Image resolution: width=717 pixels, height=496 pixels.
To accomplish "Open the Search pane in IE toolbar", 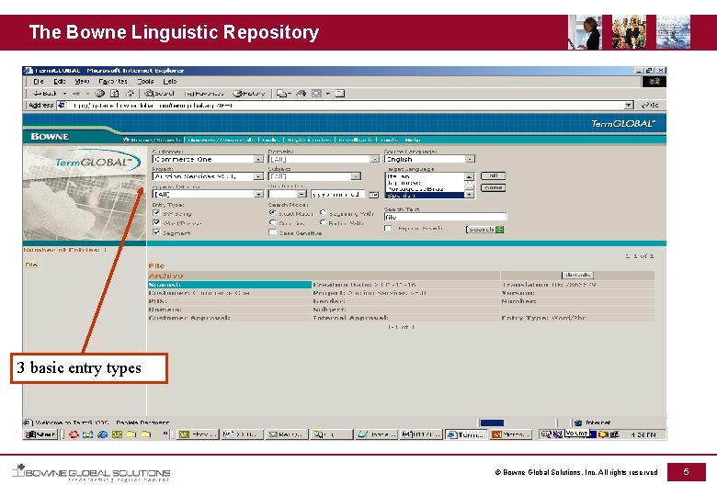I will [160, 93].
